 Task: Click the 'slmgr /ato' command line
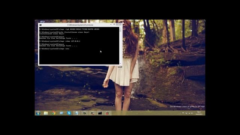tap(54, 49)
